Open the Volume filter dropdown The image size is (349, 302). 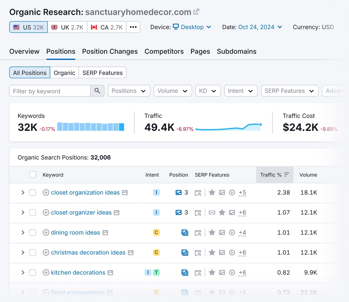(x=173, y=91)
